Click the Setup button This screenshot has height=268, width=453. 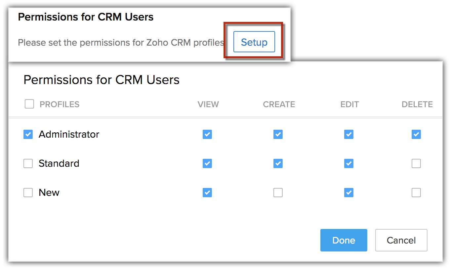pyautogui.click(x=254, y=42)
